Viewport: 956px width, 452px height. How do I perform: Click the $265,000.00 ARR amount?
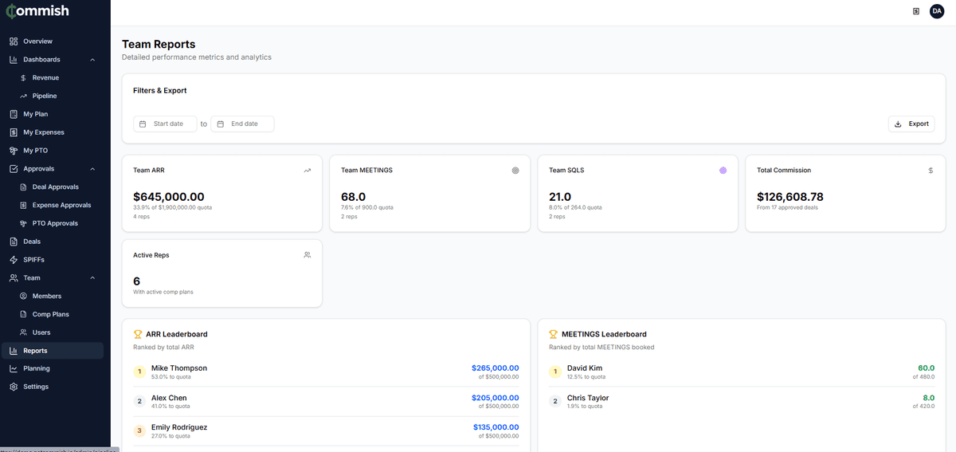click(x=496, y=368)
